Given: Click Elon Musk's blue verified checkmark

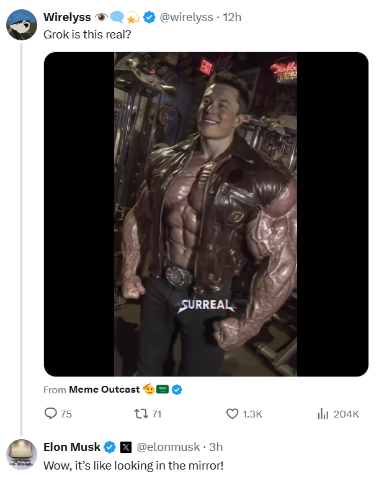Looking at the screenshot, I should pyautogui.click(x=110, y=447).
